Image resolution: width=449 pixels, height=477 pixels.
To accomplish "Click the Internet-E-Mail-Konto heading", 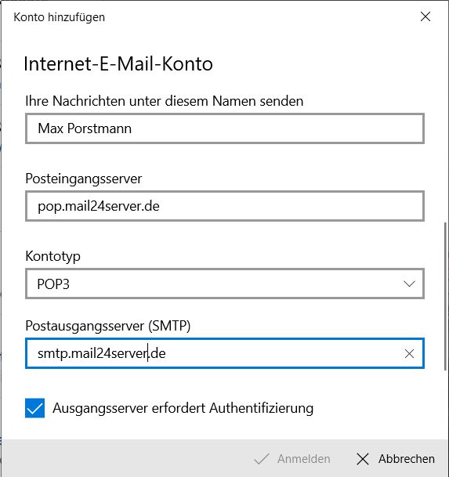I will (x=118, y=63).
